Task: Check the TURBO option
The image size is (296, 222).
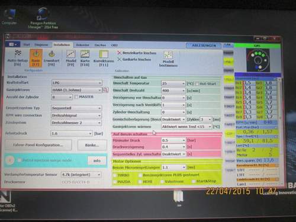Action: click(x=114, y=175)
